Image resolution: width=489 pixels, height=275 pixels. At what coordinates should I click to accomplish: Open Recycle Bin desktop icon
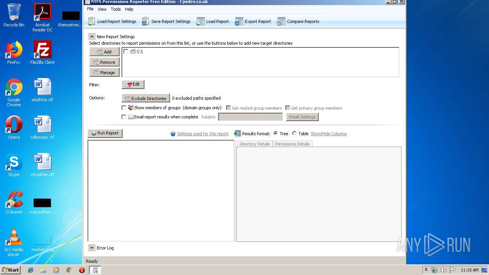(x=14, y=15)
